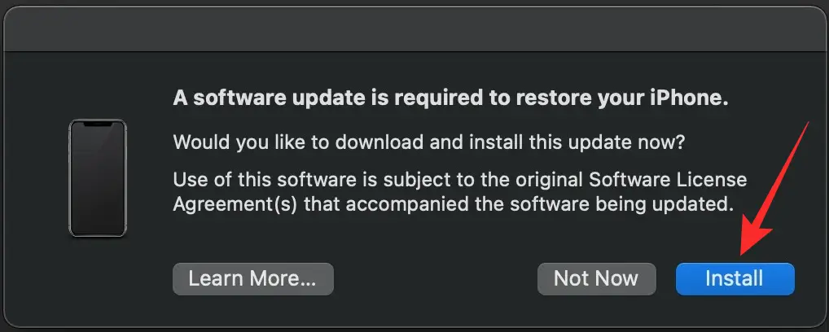Open the Learn More... help button
The height and width of the screenshot is (332, 829).
pyautogui.click(x=252, y=278)
